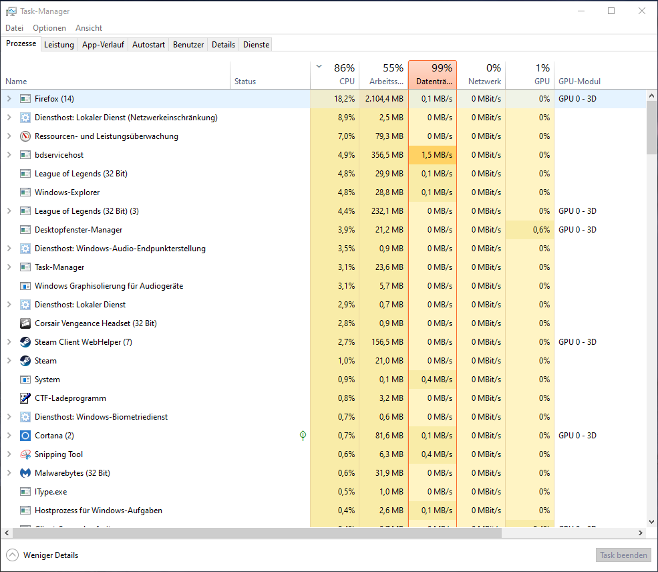Click the Task-Manager title bar icon
Image resolution: width=658 pixels, height=572 pixels.
click(11, 11)
